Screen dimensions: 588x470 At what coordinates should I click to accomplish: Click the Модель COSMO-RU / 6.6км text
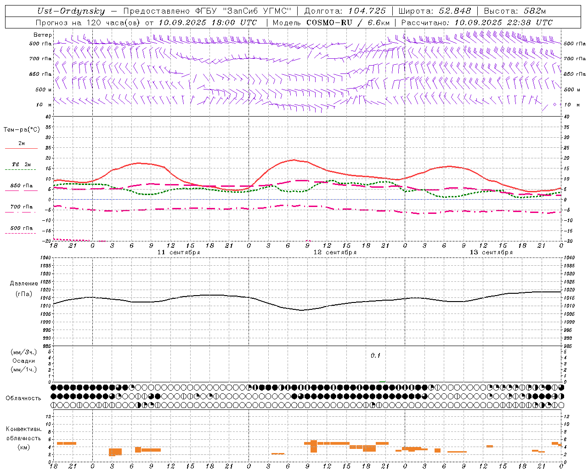tap(331, 22)
